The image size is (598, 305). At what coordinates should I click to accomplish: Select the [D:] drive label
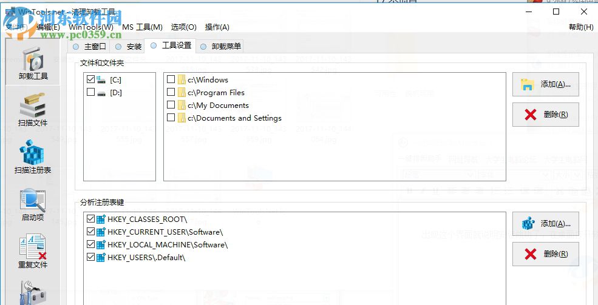[116, 93]
